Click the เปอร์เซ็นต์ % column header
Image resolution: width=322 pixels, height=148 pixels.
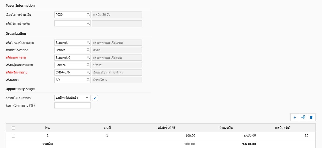click(x=166, y=128)
